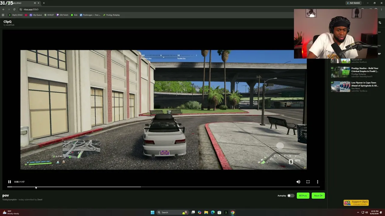Open Microsoft Store from the taskbar
Image resolution: width=385 pixels, height=216 pixels.
click(219, 212)
